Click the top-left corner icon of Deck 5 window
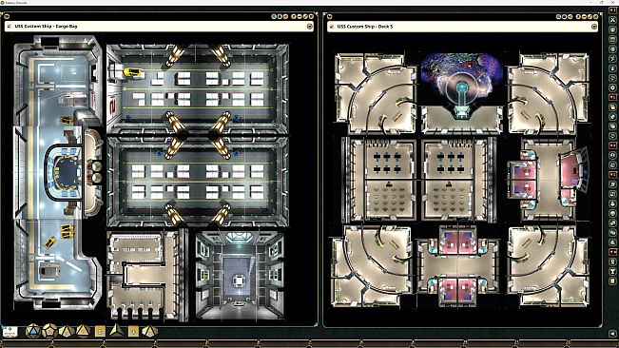The image size is (619, 348). [329, 16]
